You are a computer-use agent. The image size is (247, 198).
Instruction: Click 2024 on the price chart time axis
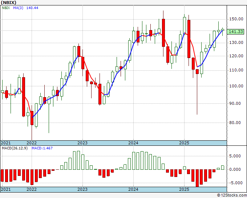[x=133, y=143]
